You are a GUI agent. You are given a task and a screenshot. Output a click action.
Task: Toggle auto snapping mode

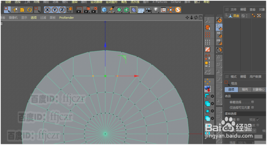coord(219,27)
